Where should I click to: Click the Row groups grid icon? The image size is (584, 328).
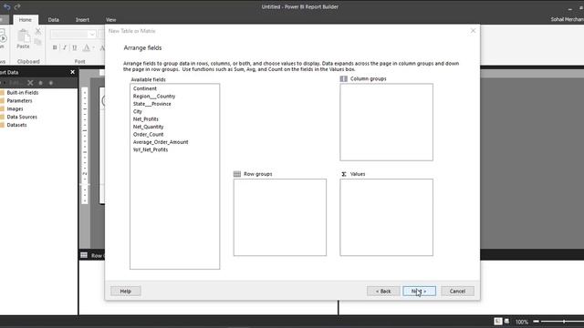click(237, 174)
